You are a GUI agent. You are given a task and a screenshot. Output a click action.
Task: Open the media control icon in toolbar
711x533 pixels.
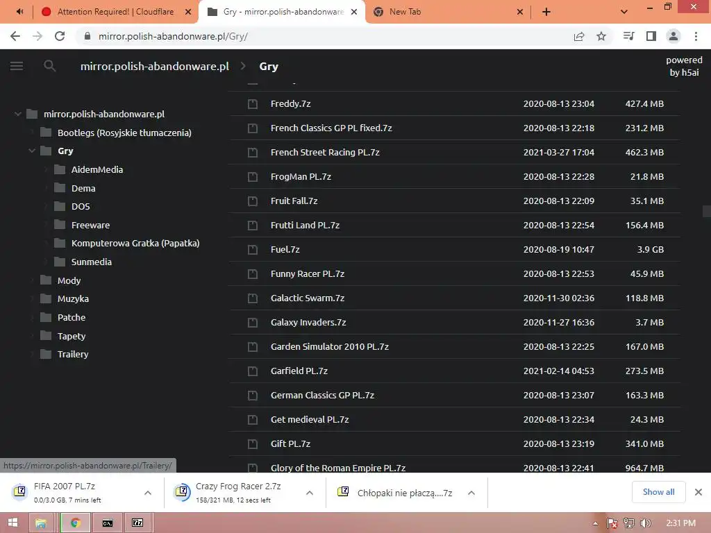click(629, 36)
